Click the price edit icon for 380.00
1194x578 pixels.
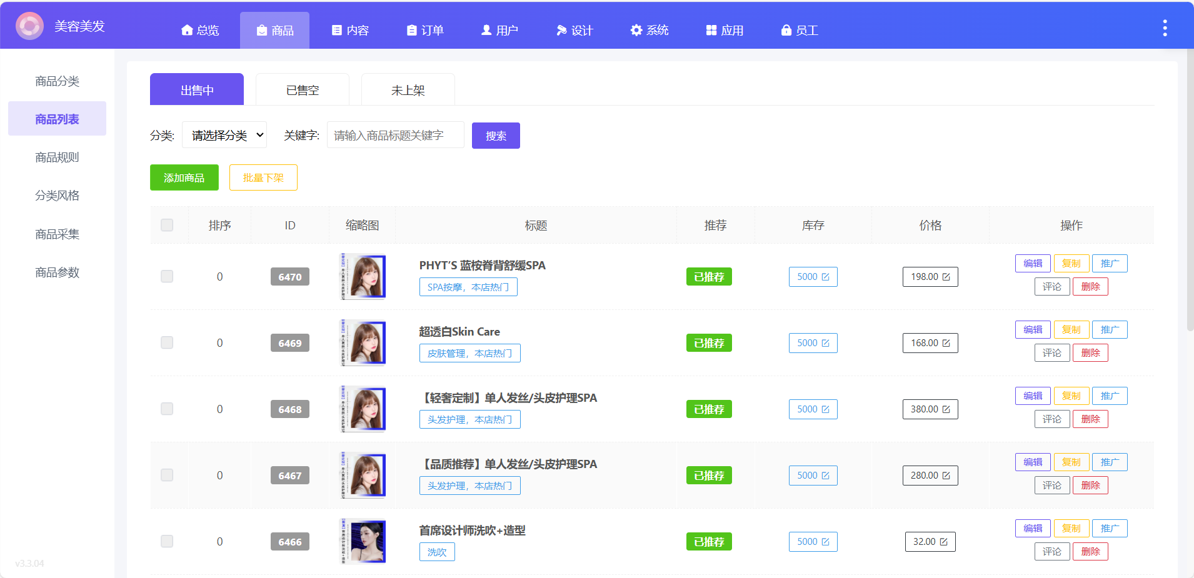(x=946, y=409)
